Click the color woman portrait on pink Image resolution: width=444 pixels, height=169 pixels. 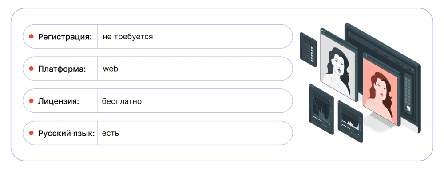click(381, 90)
